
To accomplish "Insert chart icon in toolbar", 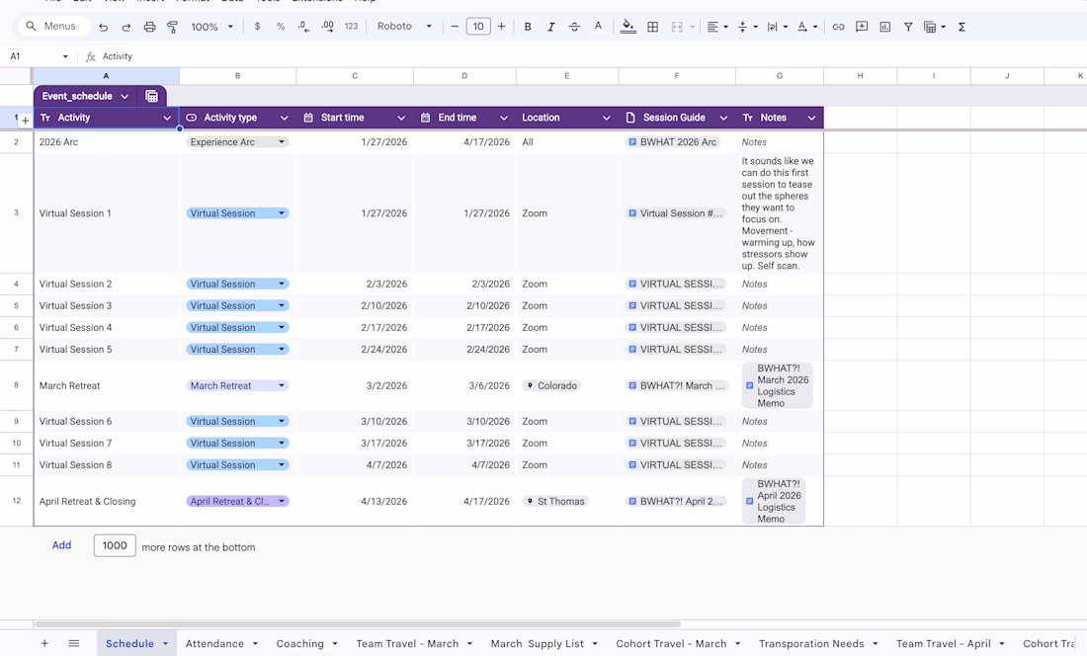I will pos(884,27).
